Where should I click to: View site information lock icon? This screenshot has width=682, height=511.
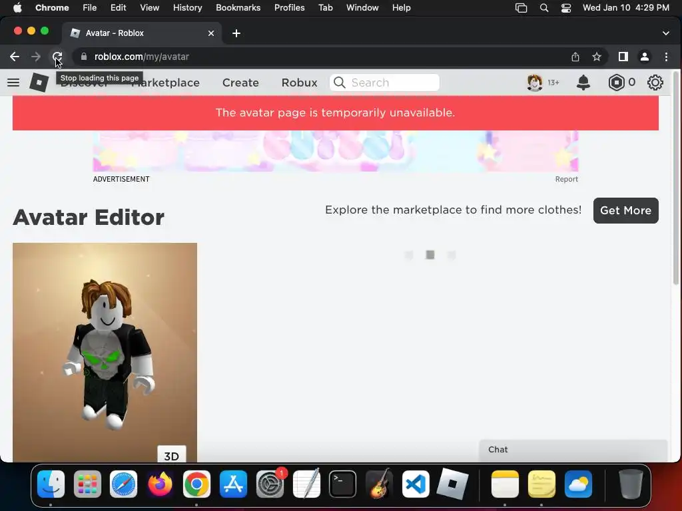(x=83, y=57)
